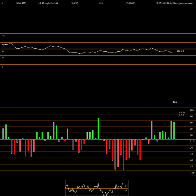196x196 pixels.
Task: Select the 'SI & MR' header label
Action: (21, 3)
